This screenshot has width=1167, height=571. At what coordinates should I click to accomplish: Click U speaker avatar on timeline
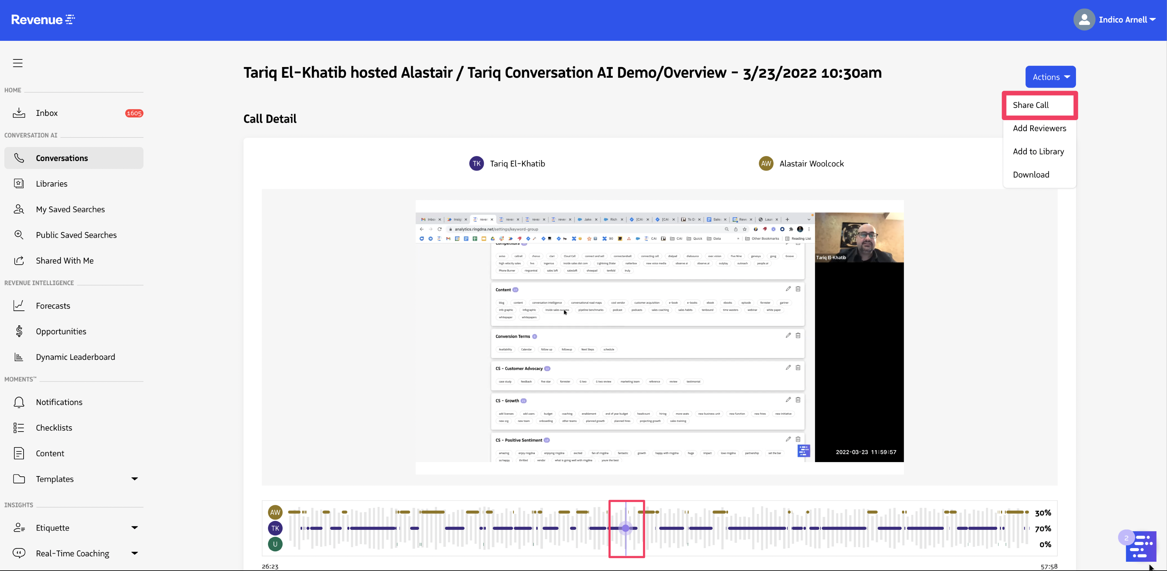[275, 544]
